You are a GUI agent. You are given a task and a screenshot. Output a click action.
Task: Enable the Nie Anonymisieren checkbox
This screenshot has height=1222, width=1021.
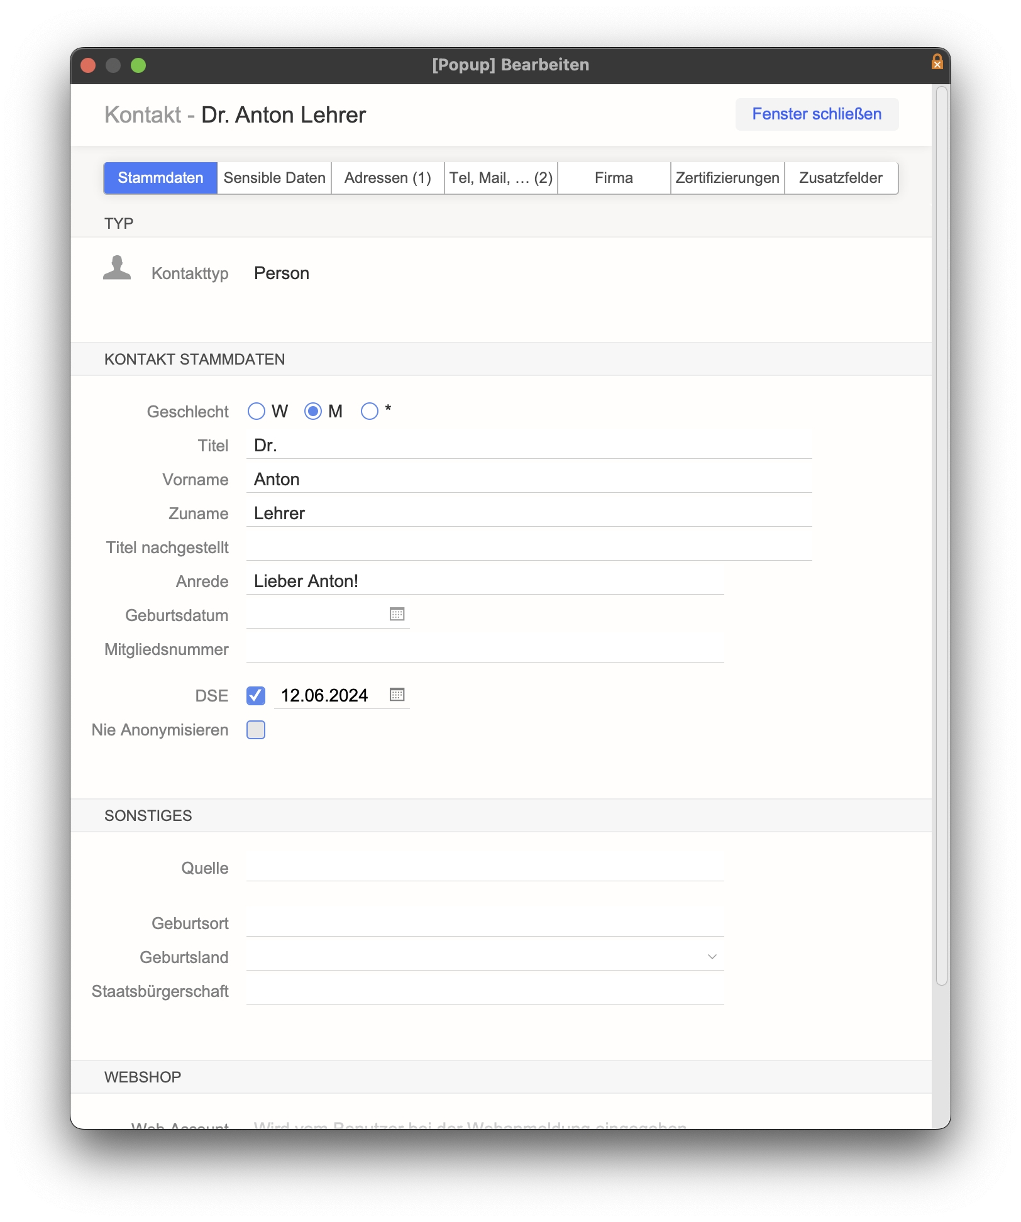pos(256,730)
